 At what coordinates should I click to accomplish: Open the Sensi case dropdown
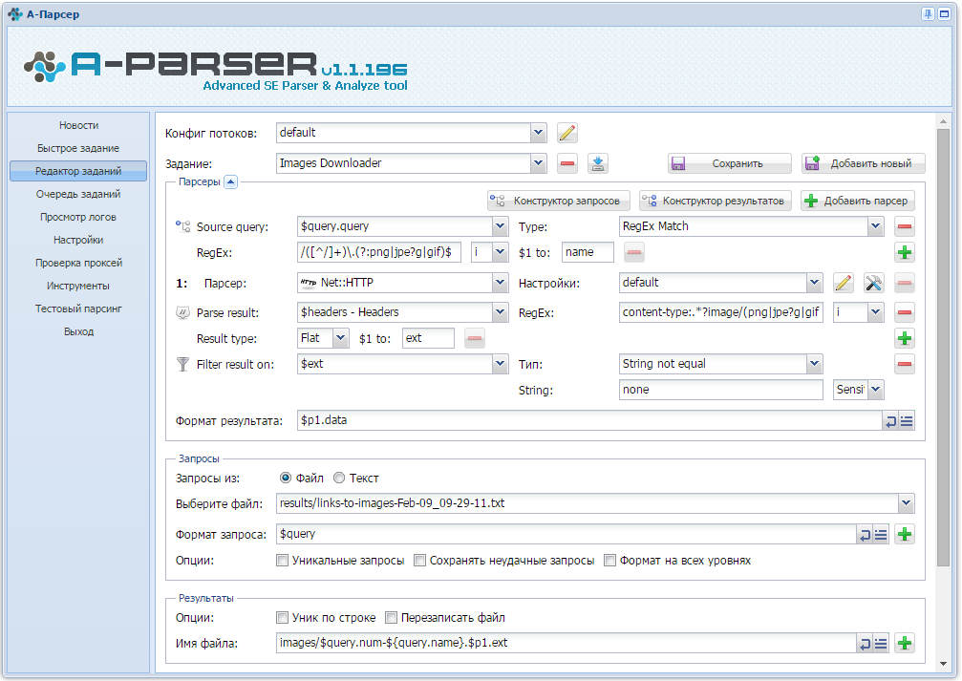(876, 390)
